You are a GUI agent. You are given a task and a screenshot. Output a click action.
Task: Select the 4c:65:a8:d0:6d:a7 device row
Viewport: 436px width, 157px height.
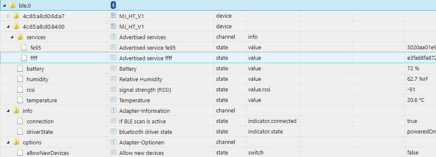[x=44, y=16]
